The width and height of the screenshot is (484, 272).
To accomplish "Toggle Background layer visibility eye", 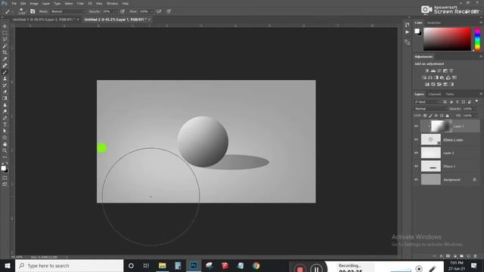I will (x=416, y=180).
